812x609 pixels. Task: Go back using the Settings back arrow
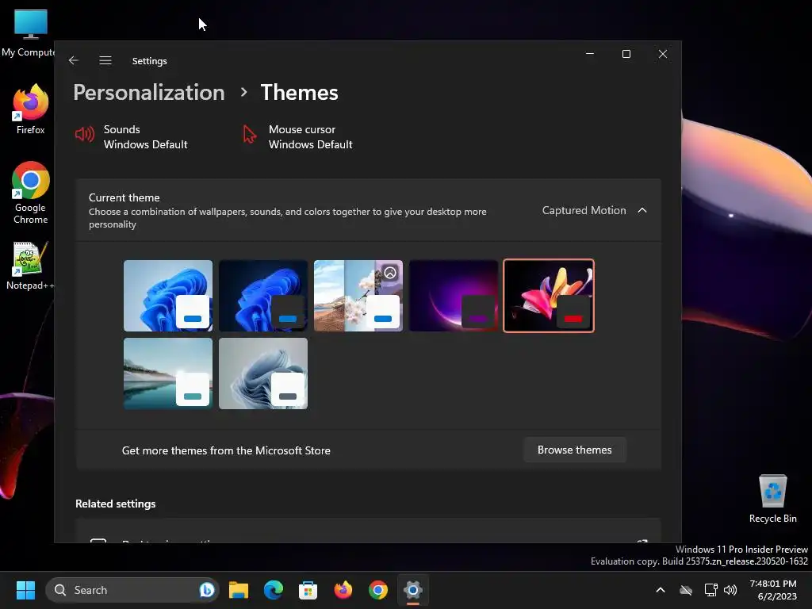[74, 60]
